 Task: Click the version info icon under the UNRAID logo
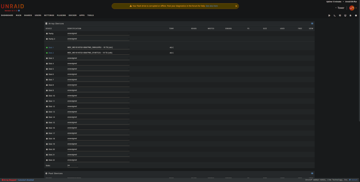click(x=19, y=10)
